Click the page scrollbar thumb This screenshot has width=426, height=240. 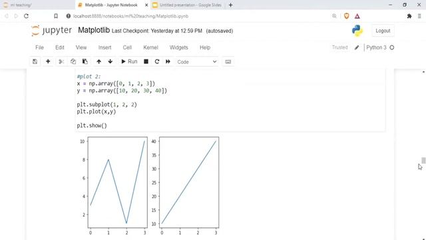(423, 160)
